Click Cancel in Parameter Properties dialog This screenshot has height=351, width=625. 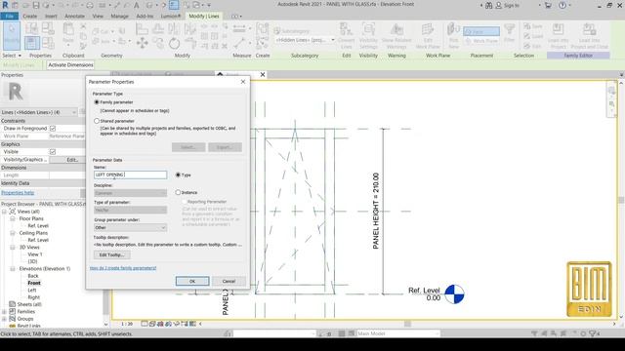229,281
